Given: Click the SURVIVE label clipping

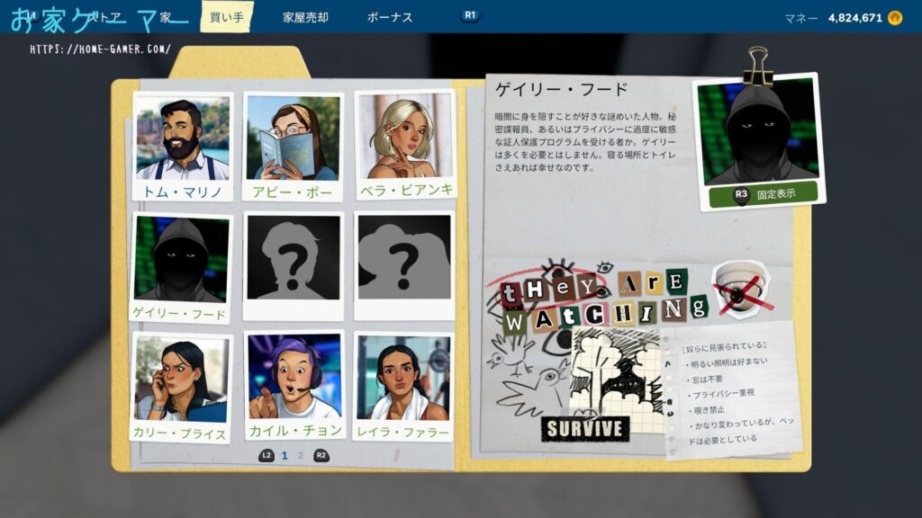Looking at the screenshot, I should point(585,429).
